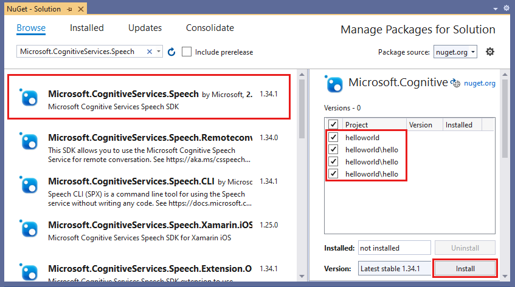Image resolution: width=515 pixels, height=287 pixels.
Task: Click the Speech.CLI package icon
Action: coord(30,185)
